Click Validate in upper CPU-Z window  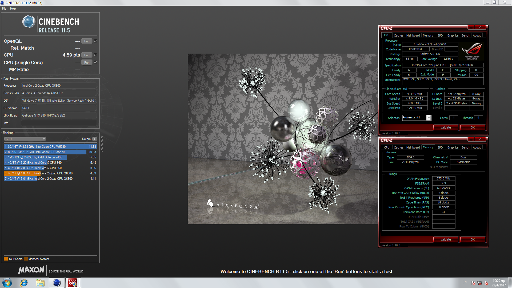click(x=446, y=127)
